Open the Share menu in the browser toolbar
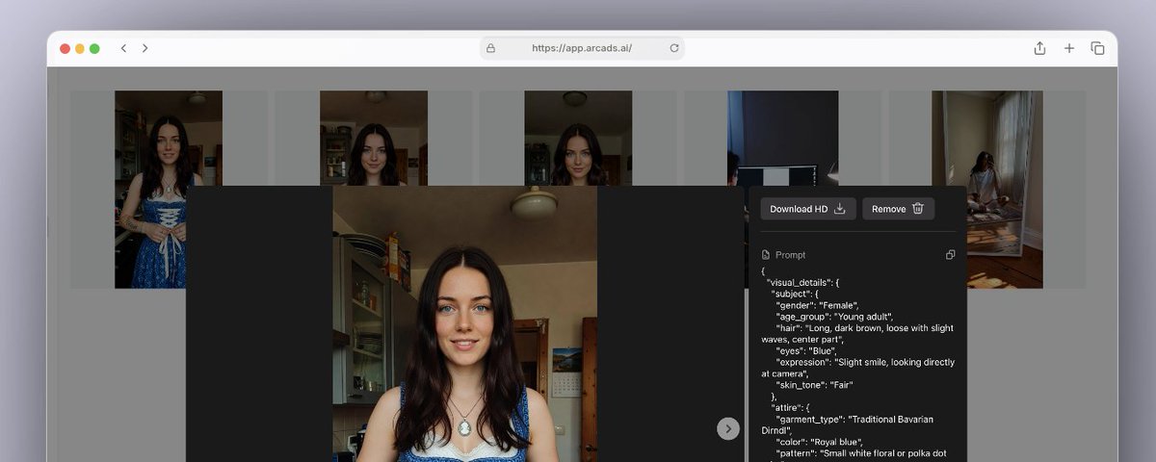1156x462 pixels. coord(1039,48)
